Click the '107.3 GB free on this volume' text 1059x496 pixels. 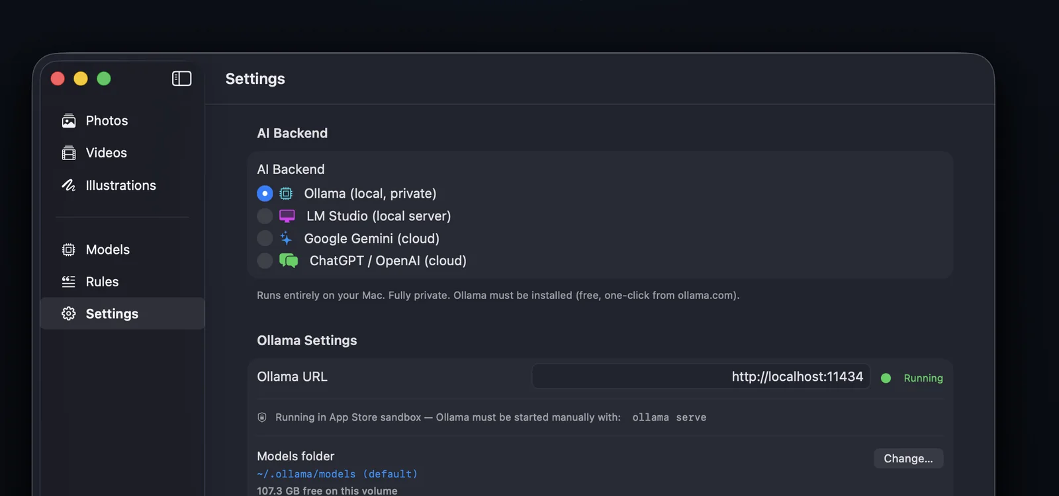point(327,491)
